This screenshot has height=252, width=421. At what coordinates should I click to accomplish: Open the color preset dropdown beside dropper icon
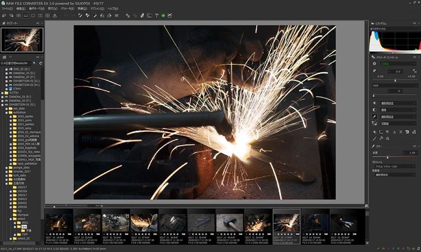point(399,117)
